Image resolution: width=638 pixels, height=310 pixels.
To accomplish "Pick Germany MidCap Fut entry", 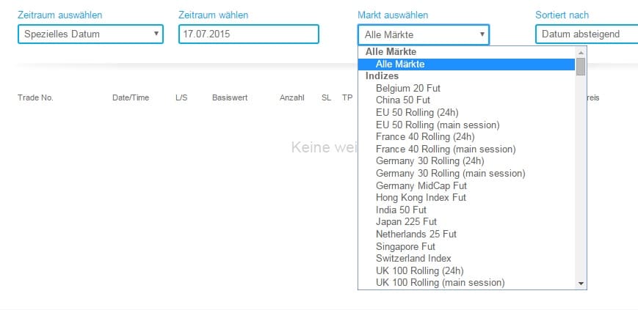I will (421, 185).
